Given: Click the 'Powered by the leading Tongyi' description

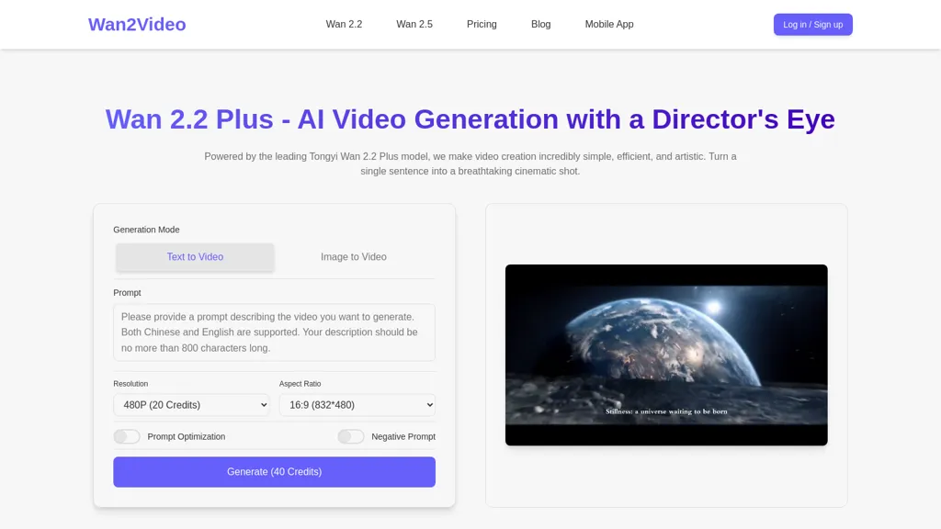Looking at the screenshot, I should click(x=470, y=163).
